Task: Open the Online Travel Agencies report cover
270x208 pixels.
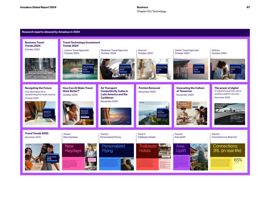Action: tap(191, 69)
